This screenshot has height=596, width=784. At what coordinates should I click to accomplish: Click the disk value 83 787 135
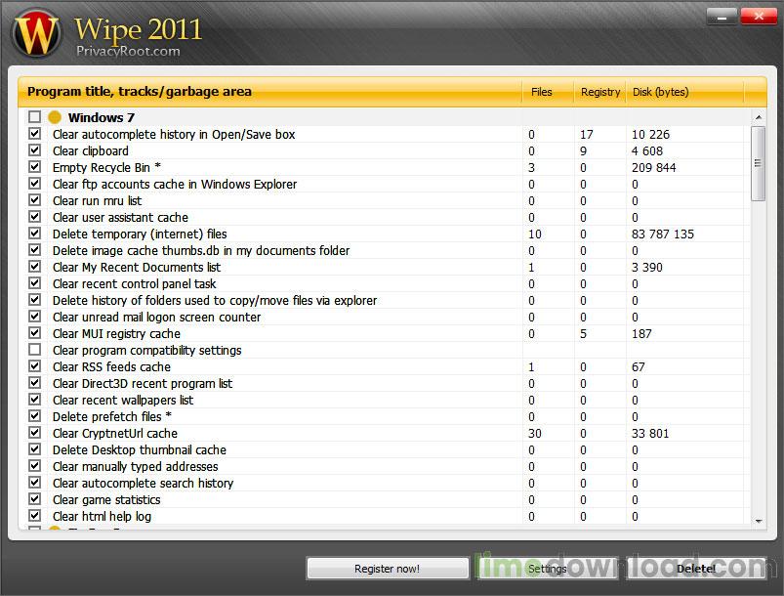[663, 234]
